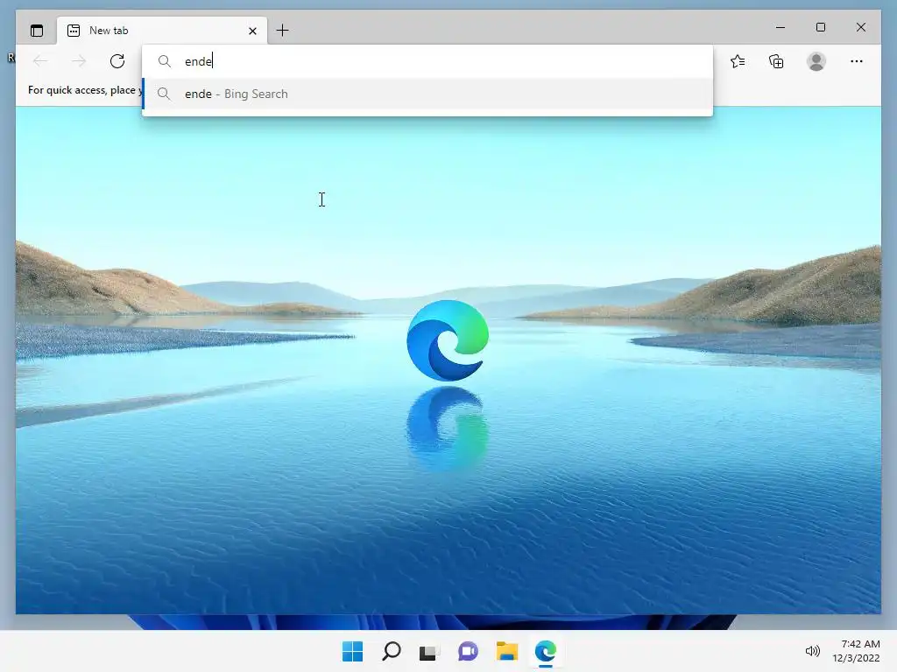Select 'ende - Bing Search' suggestion
Screen dimensions: 897x672
427,94
